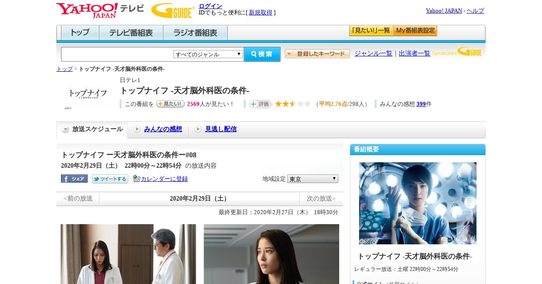Click the arrow icon beside みんなの感想 tab
The height and width of the screenshot is (284, 542).
[137, 129]
